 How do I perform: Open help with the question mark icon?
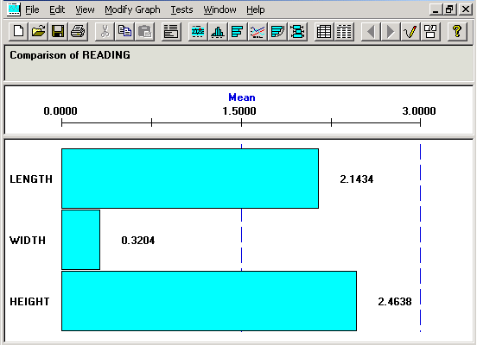tap(457, 32)
